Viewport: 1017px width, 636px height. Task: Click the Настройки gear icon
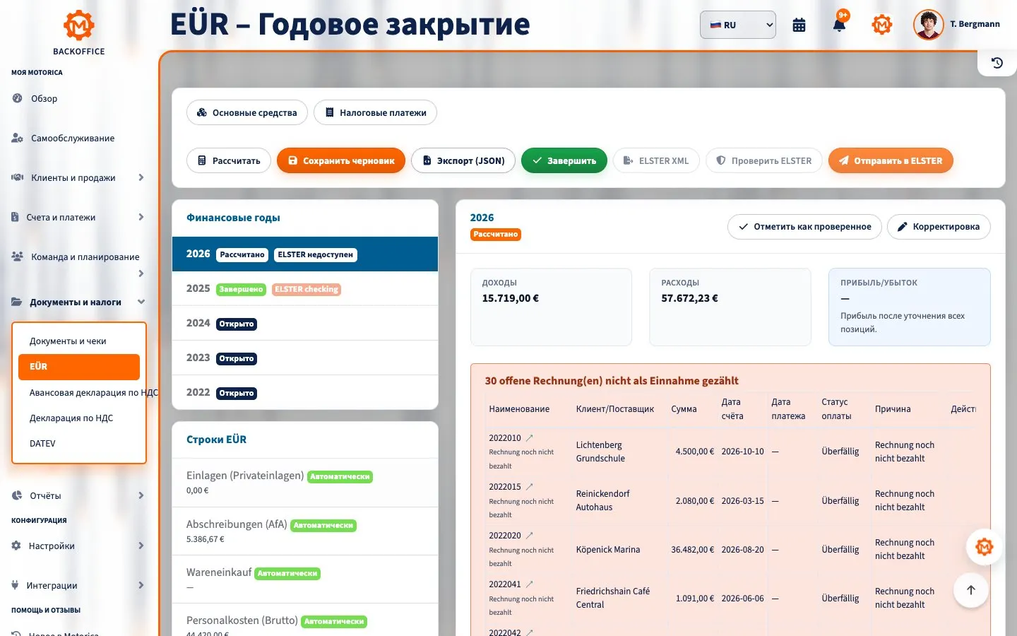pyautogui.click(x=16, y=546)
